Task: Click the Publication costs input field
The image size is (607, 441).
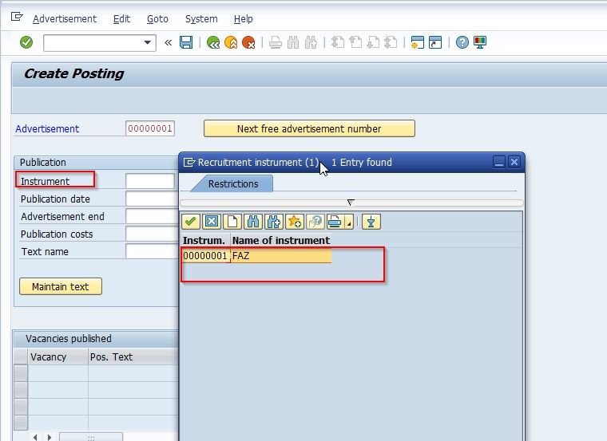Action: click(152, 234)
